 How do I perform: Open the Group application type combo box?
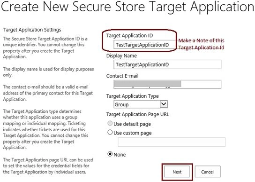click(x=141, y=104)
